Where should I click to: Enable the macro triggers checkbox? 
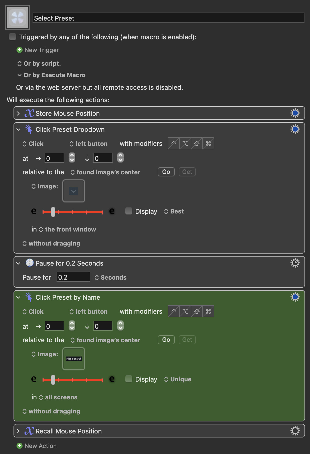(13, 37)
